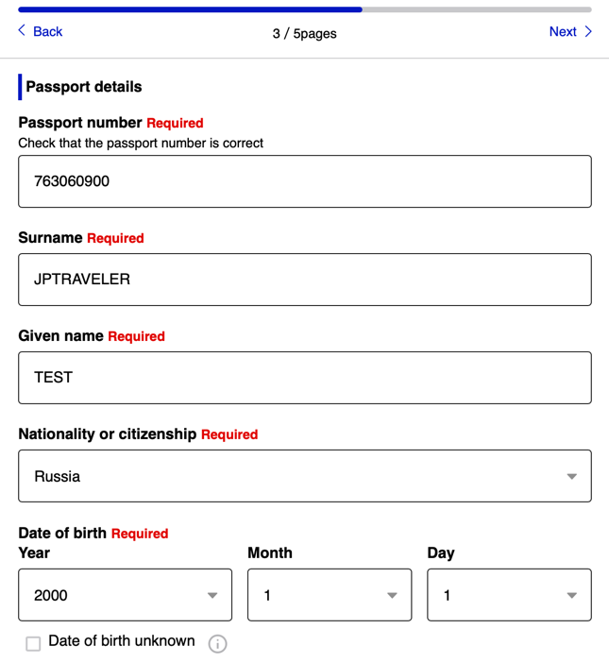Open the info icon near Date of birth unknown
The width and height of the screenshot is (609, 663).
[x=217, y=644]
